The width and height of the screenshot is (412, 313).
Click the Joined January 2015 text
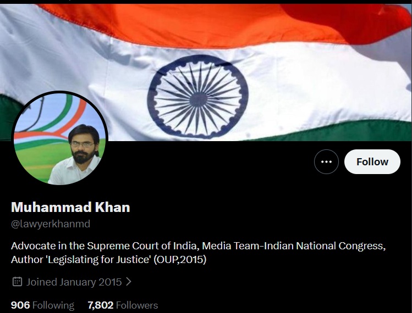pos(74,282)
